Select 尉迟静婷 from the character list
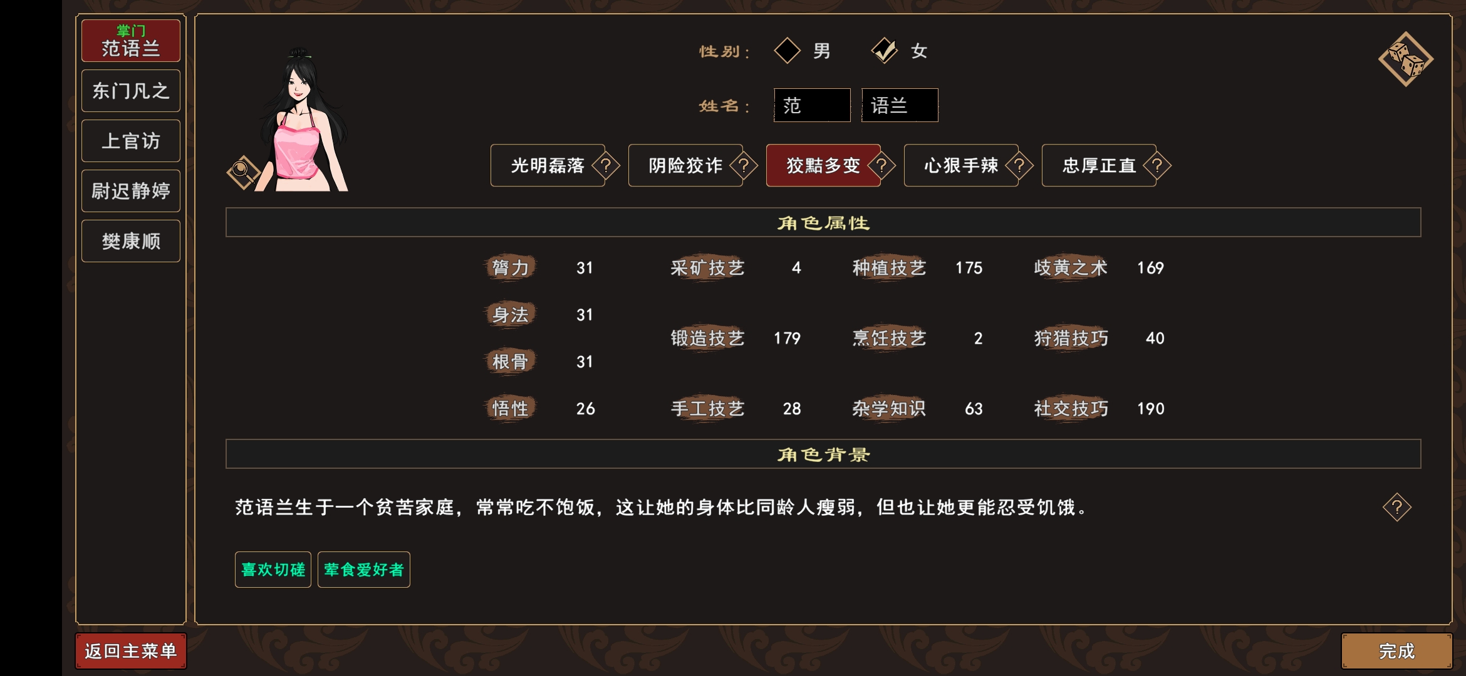Image resolution: width=1466 pixels, height=676 pixels. click(130, 190)
